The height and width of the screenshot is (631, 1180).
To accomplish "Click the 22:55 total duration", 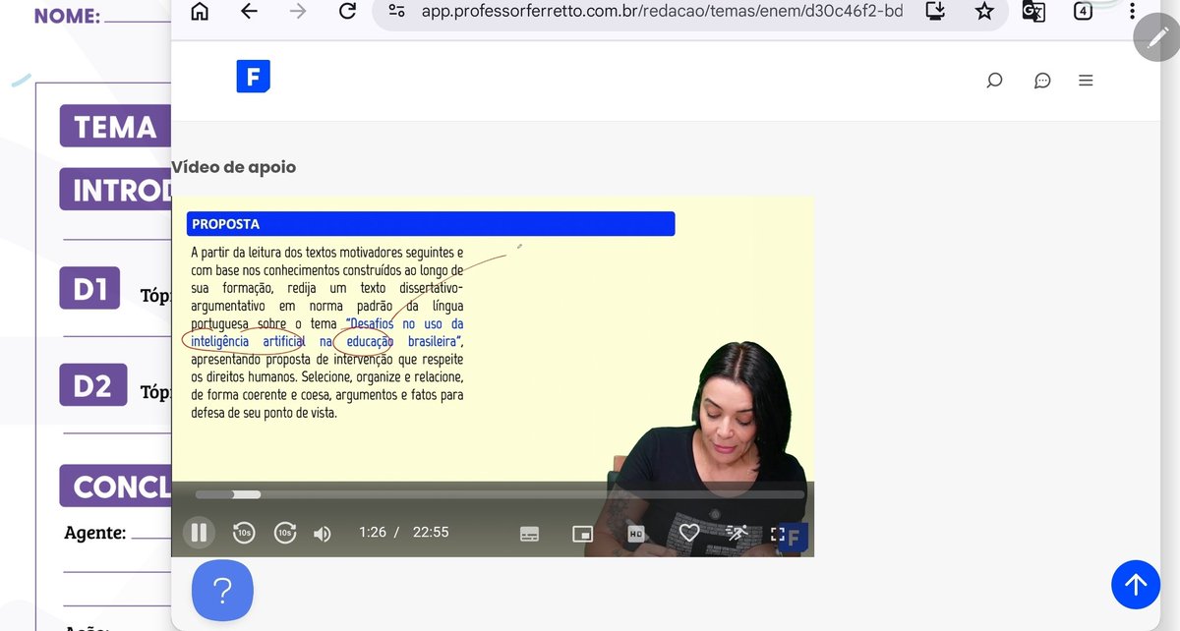I will click(x=431, y=533).
